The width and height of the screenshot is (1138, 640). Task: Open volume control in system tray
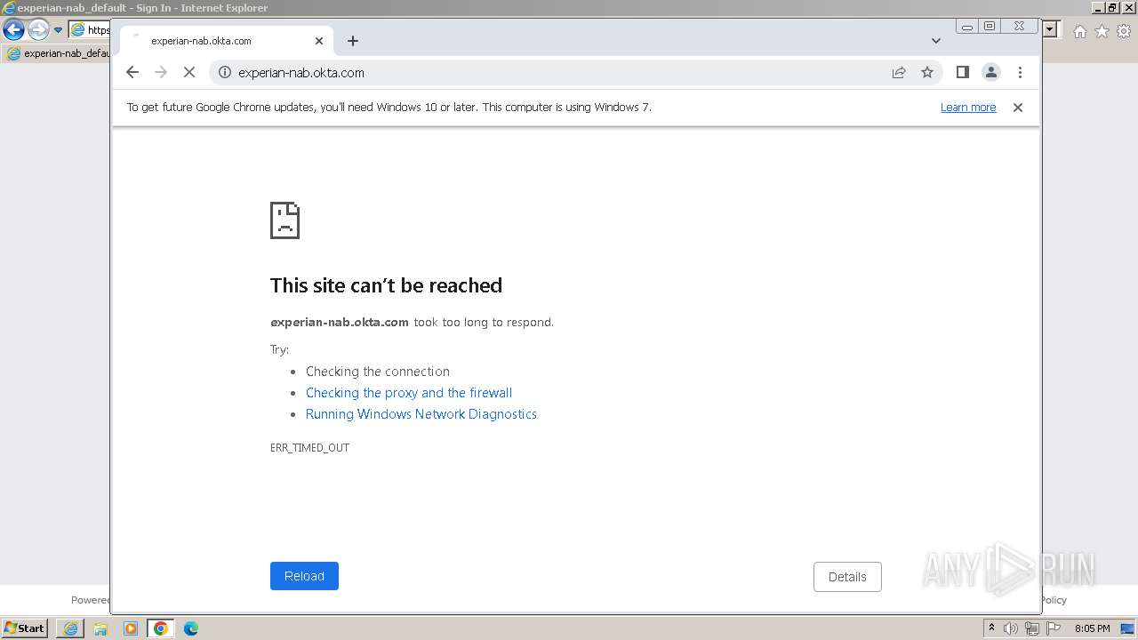[1011, 628]
